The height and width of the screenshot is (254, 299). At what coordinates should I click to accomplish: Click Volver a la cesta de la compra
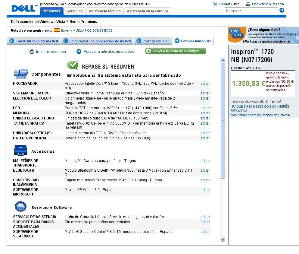point(176,51)
